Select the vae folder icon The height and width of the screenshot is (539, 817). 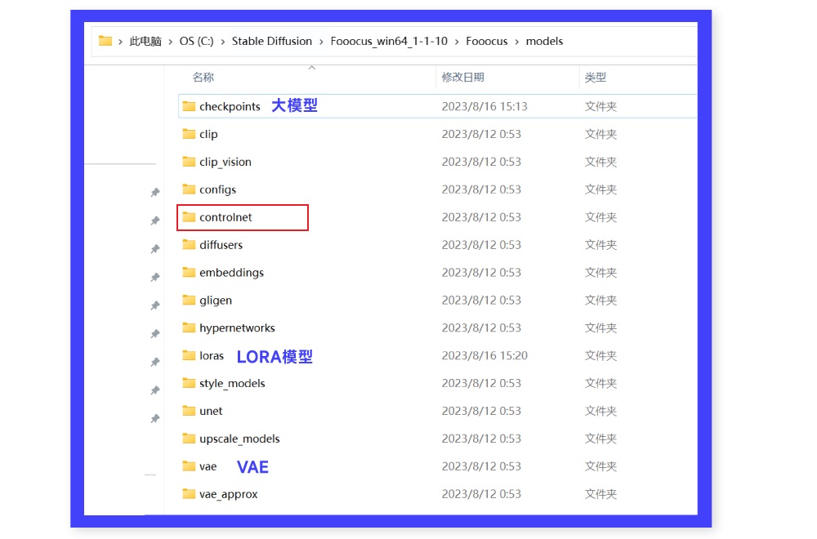tap(189, 465)
